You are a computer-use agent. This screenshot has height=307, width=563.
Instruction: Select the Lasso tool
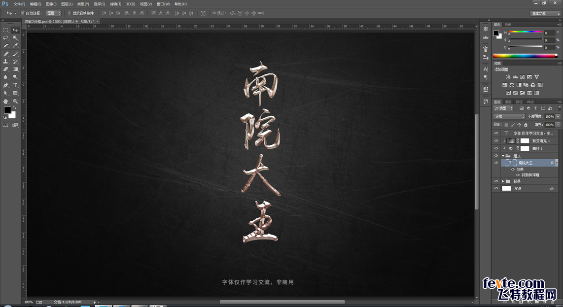coord(5,38)
